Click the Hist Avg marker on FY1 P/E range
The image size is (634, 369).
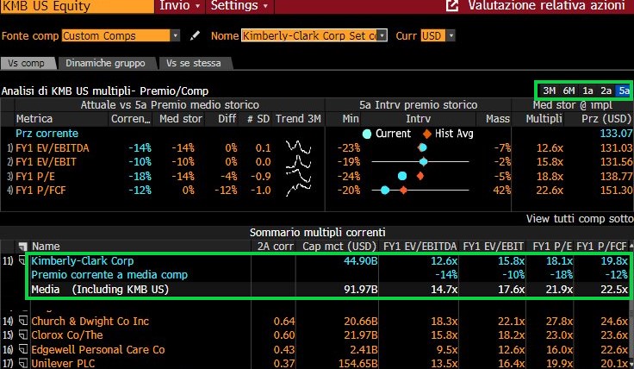420,176
